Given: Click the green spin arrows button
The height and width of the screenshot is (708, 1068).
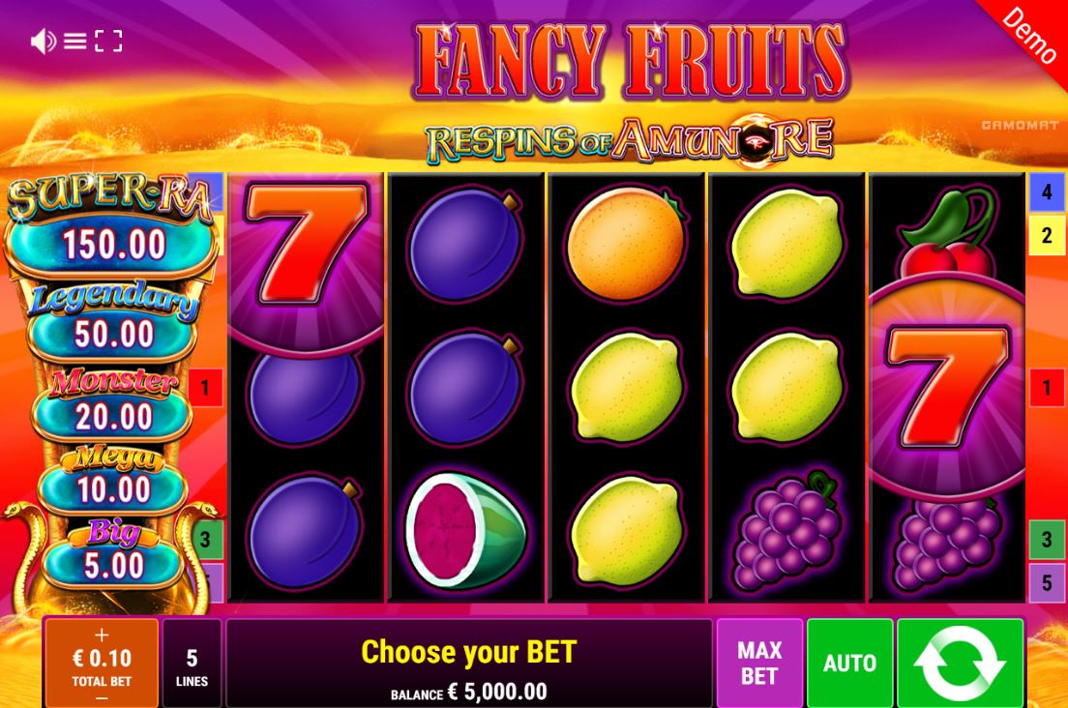Looking at the screenshot, I should [960, 664].
